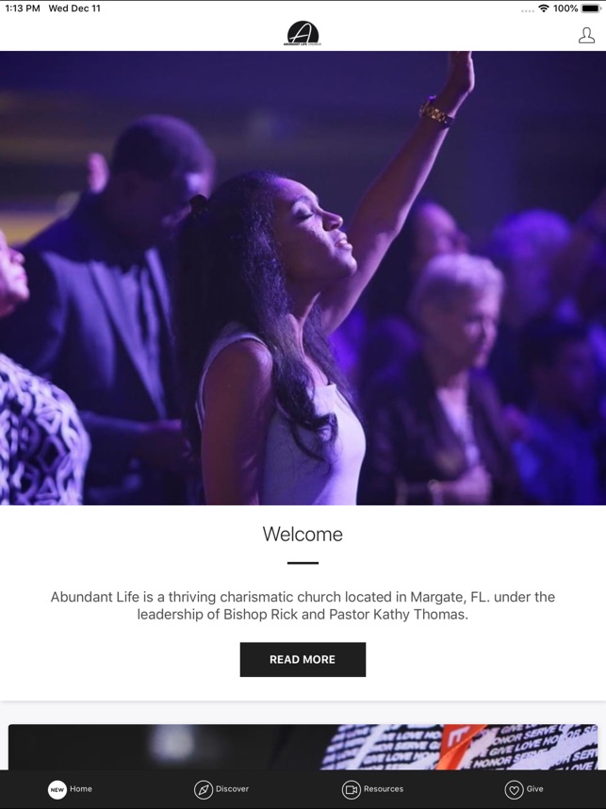The image size is (606, 809).
Task: Tap the 1:13 PM clock
Action: 23,8
